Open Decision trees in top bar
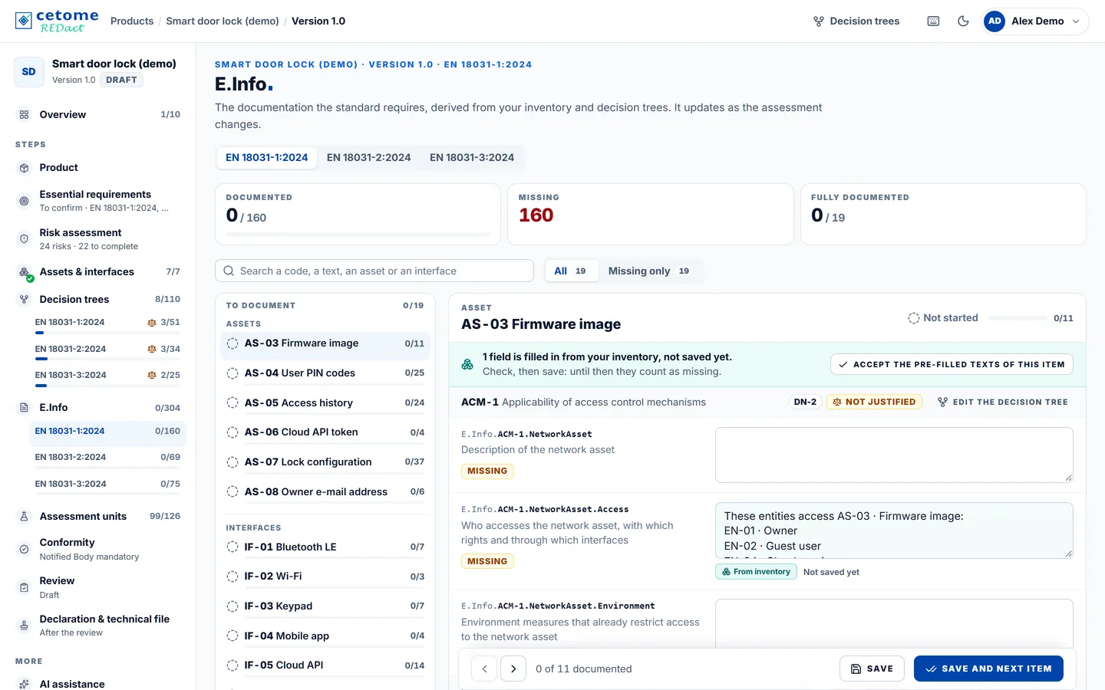The image size is (1105, 690). coord(856,21)
